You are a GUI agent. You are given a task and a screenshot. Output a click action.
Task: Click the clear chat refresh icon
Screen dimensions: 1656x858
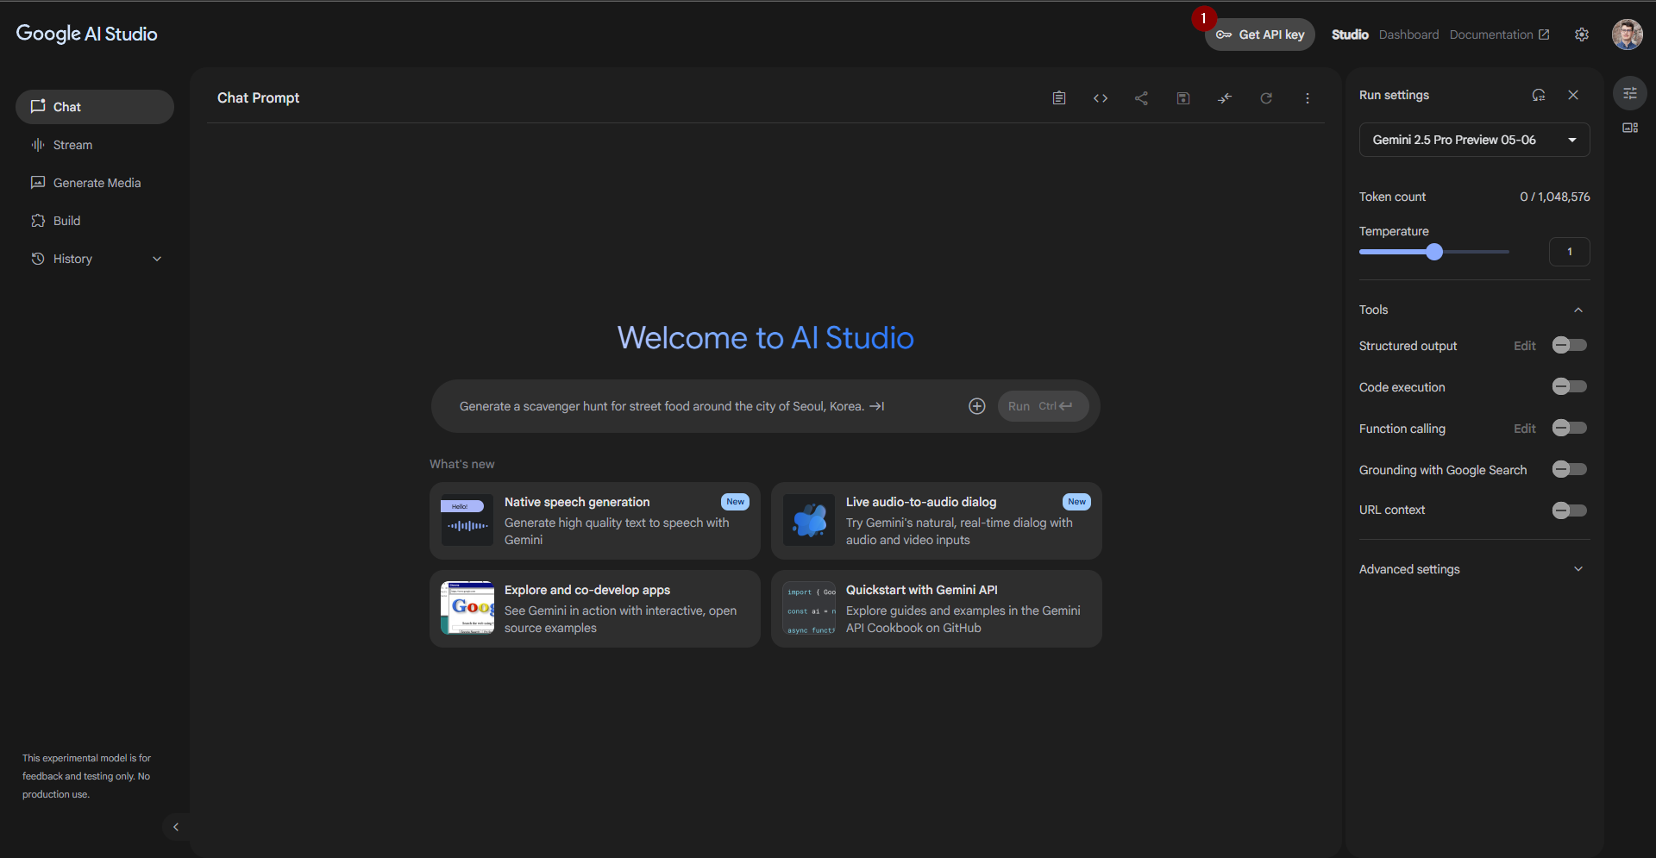coord(1265,98)
